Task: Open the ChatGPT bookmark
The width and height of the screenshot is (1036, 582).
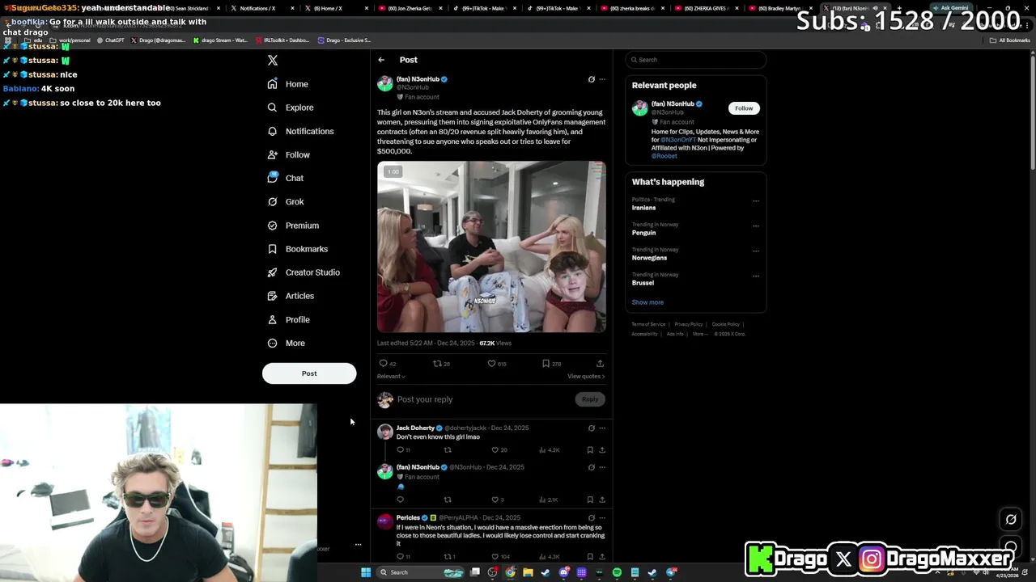Action: [x=111, y=40]
